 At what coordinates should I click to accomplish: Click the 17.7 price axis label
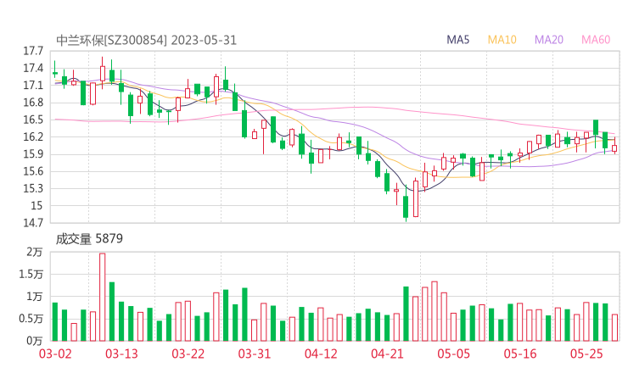tap(33, 51)
